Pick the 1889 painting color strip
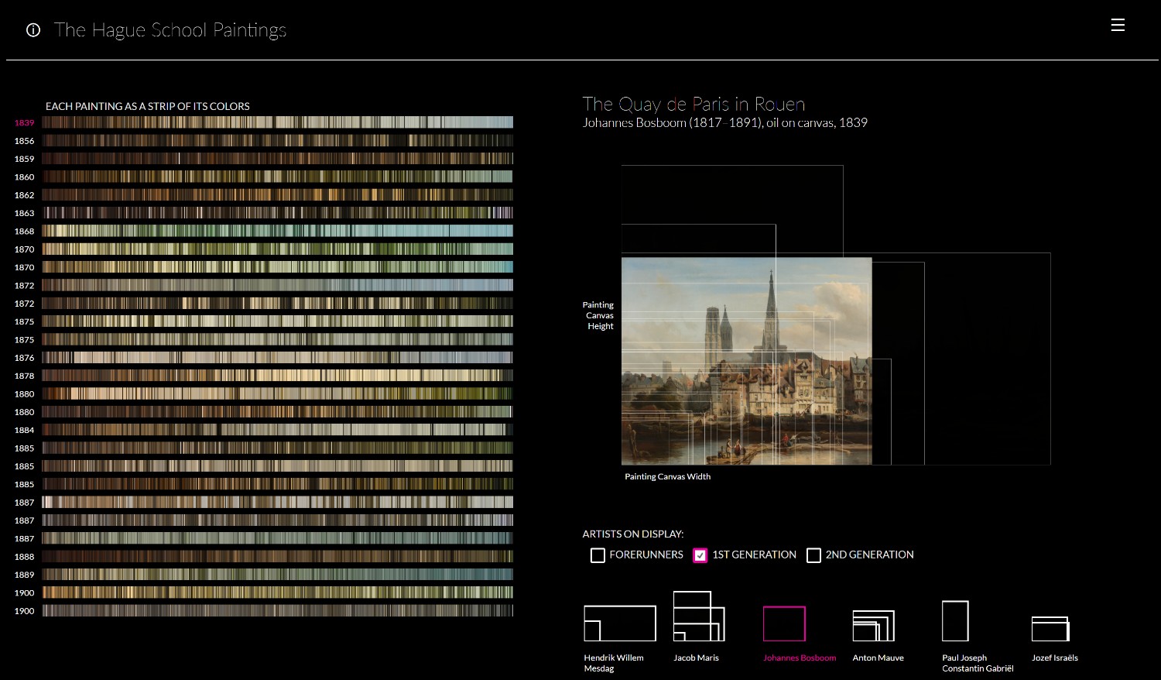 click(x=277, y=575)
